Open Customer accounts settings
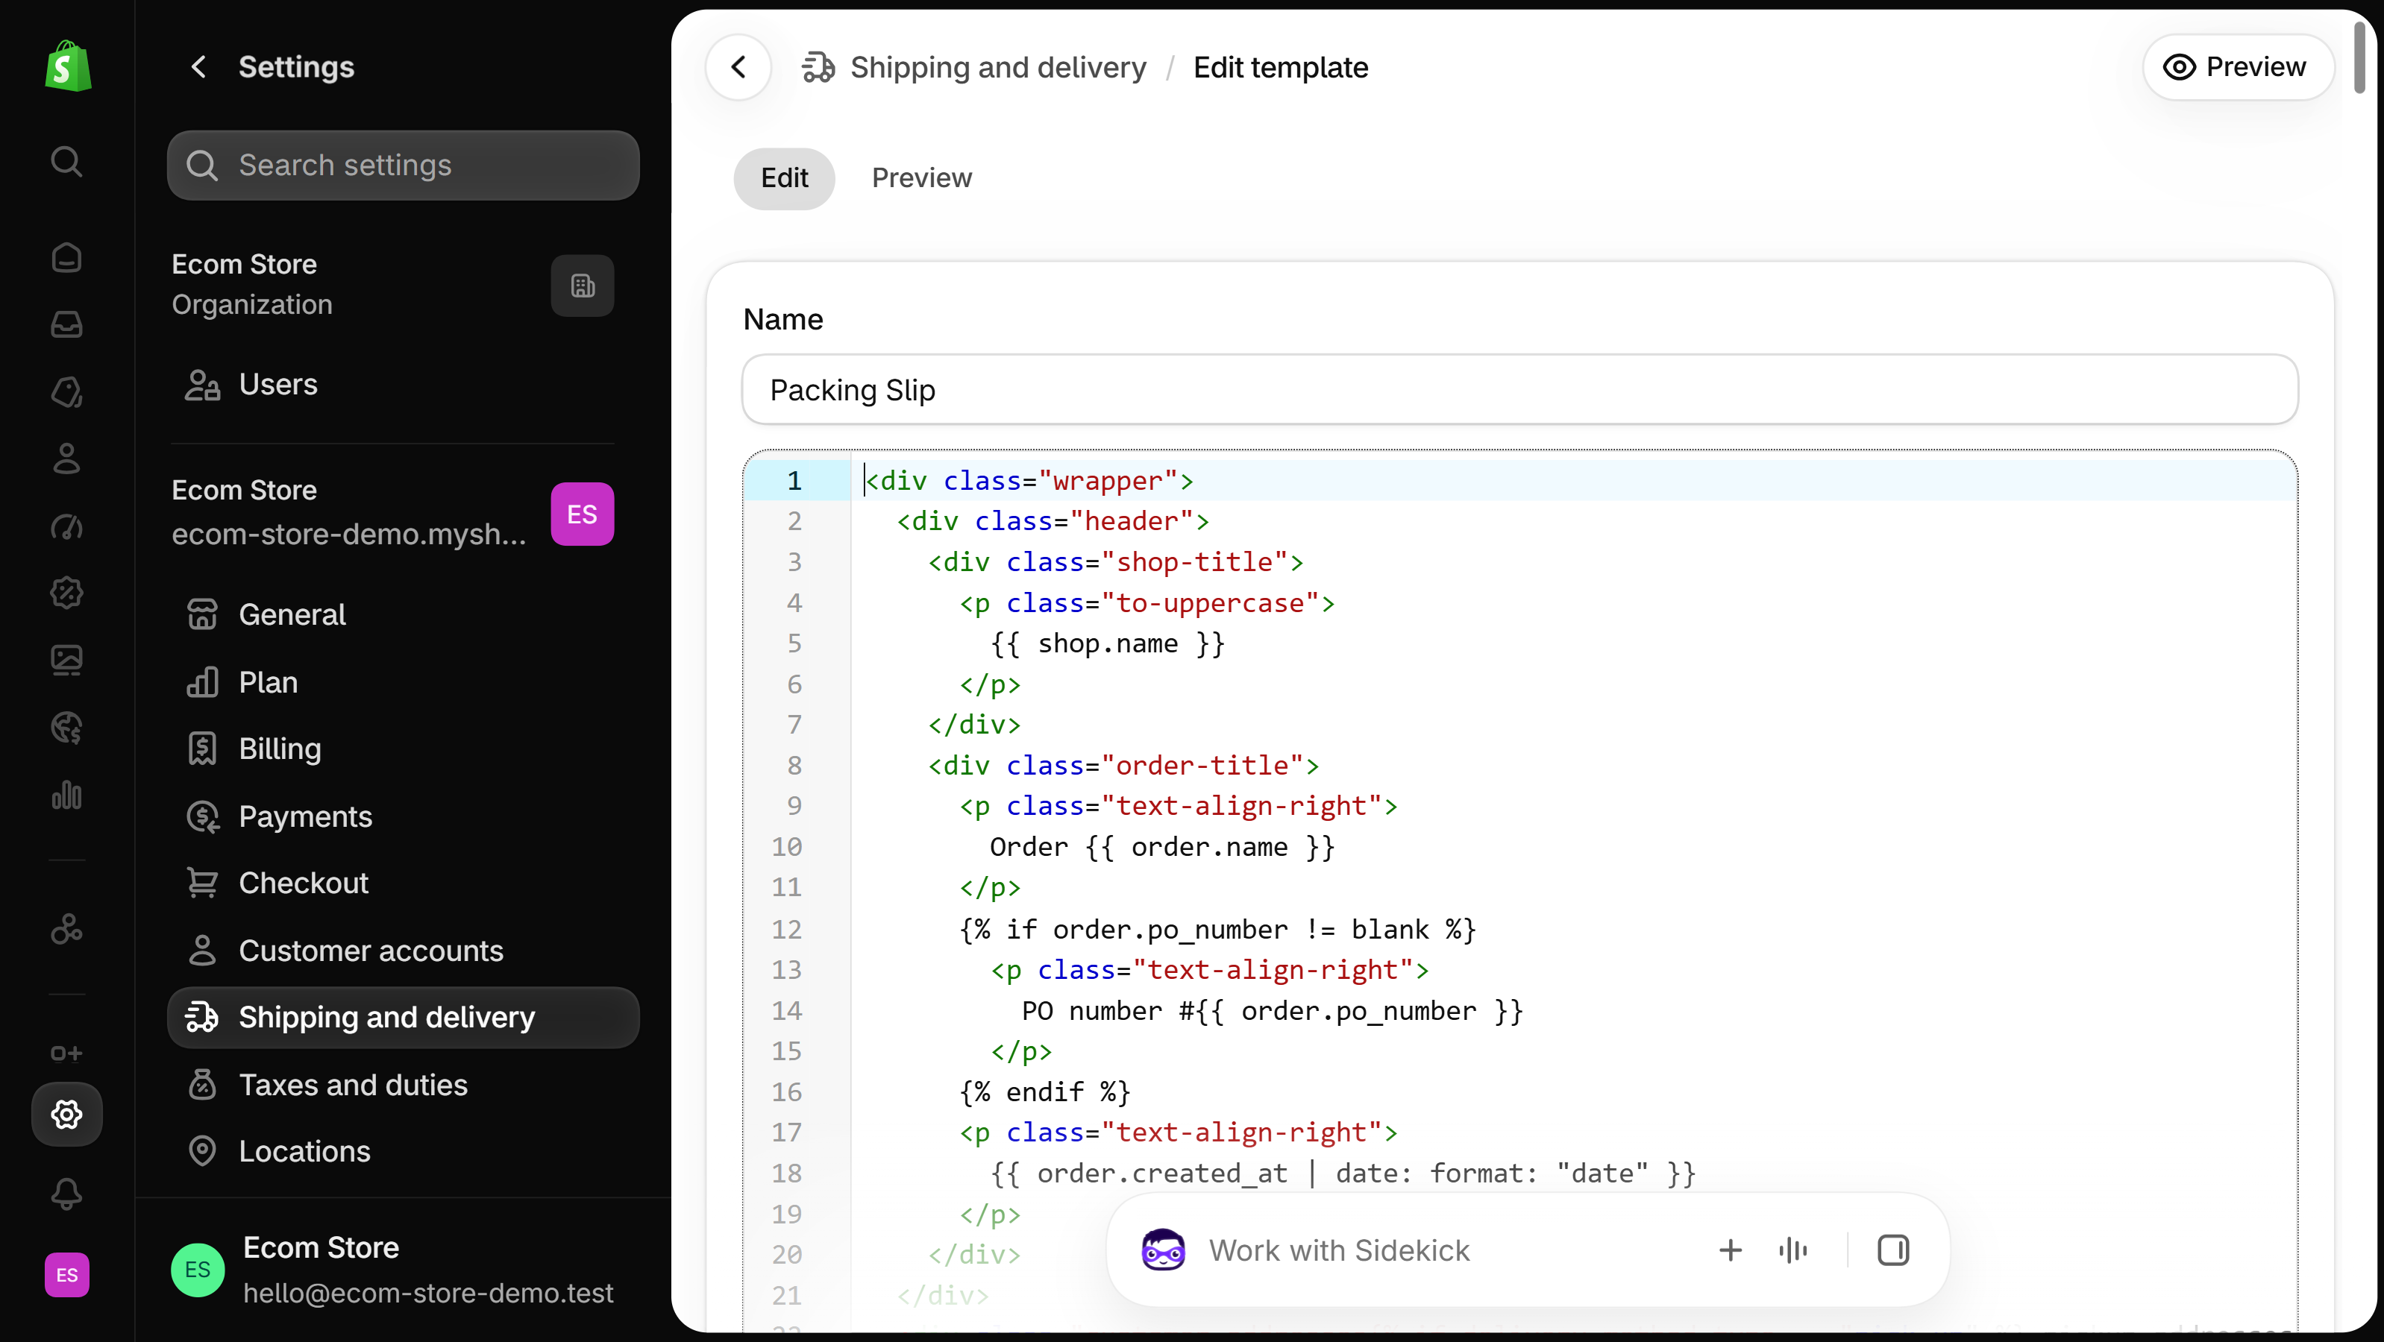The height and width of the screenshot is (1342, 2384). 404,951
